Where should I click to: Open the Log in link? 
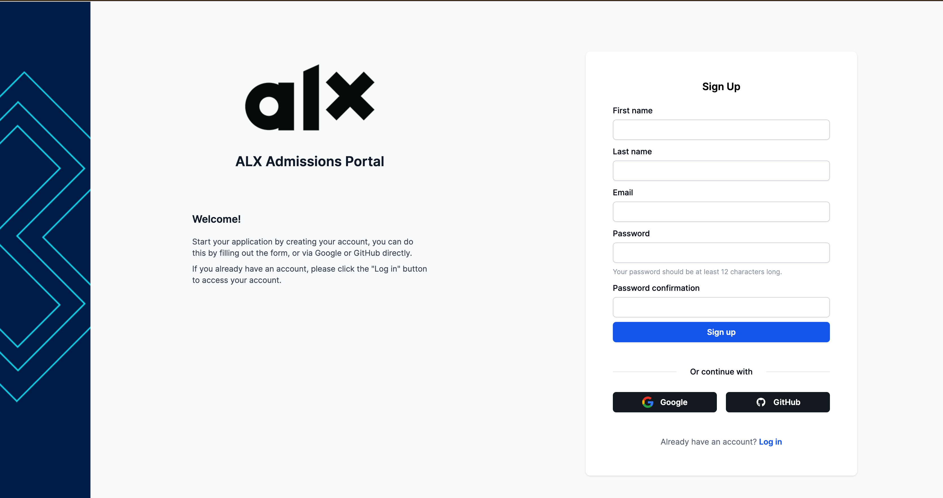(770, 442)
